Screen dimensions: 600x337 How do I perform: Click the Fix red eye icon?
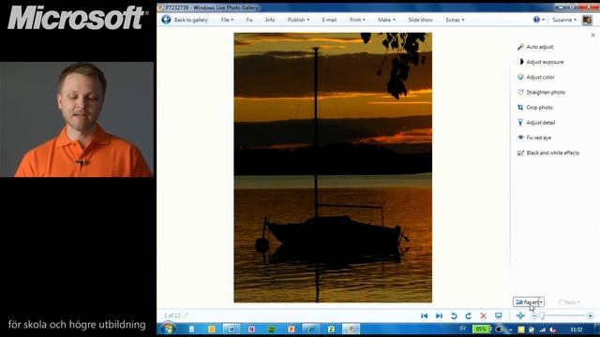pyautogui.click(x=520, y=138)
